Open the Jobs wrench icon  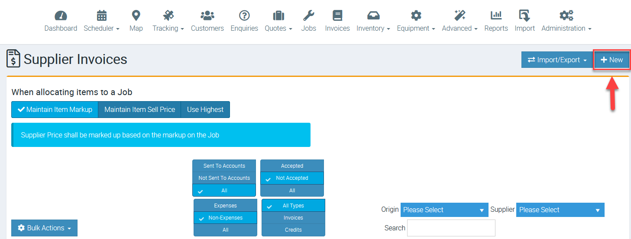click(309, 16)
